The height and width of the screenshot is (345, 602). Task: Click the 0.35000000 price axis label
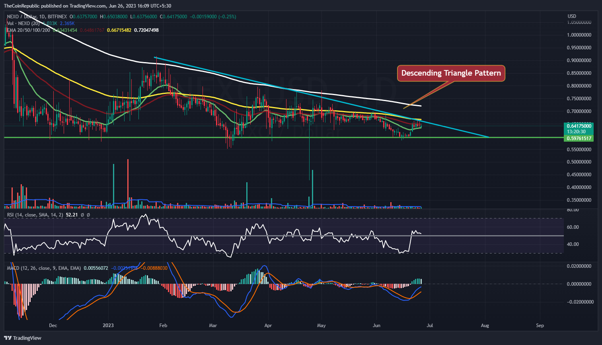pos(579,200)
